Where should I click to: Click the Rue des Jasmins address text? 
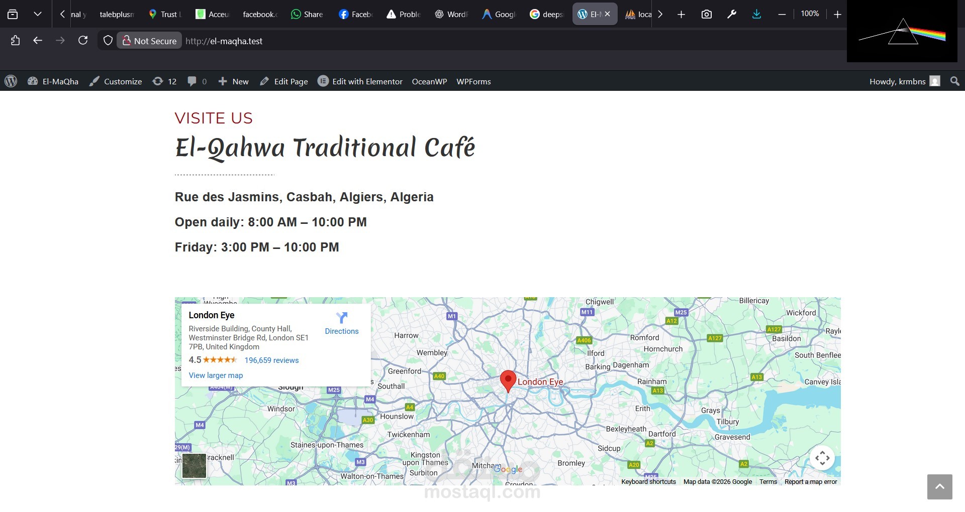[304, 197]
